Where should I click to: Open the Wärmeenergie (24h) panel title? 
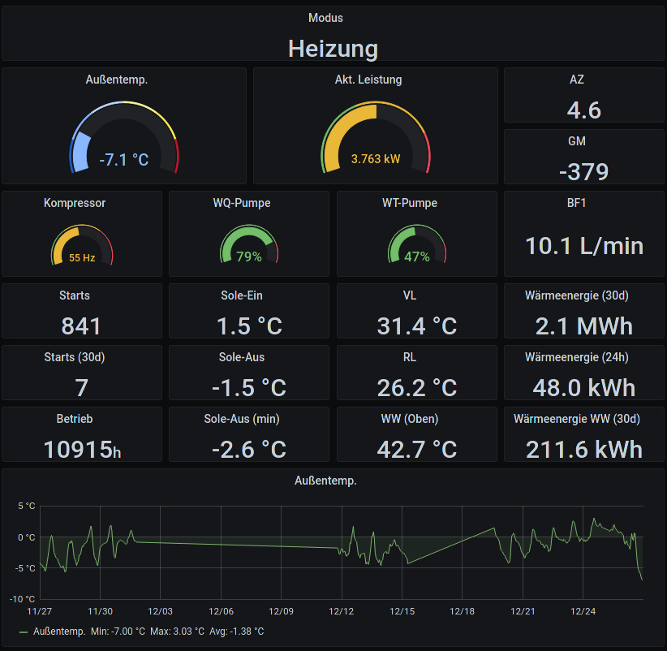[577, 357]
